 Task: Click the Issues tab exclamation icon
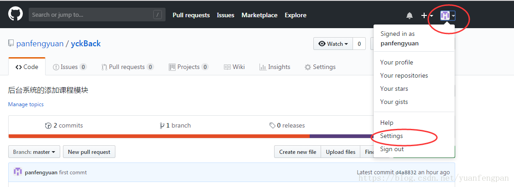(x=56, y=67)
